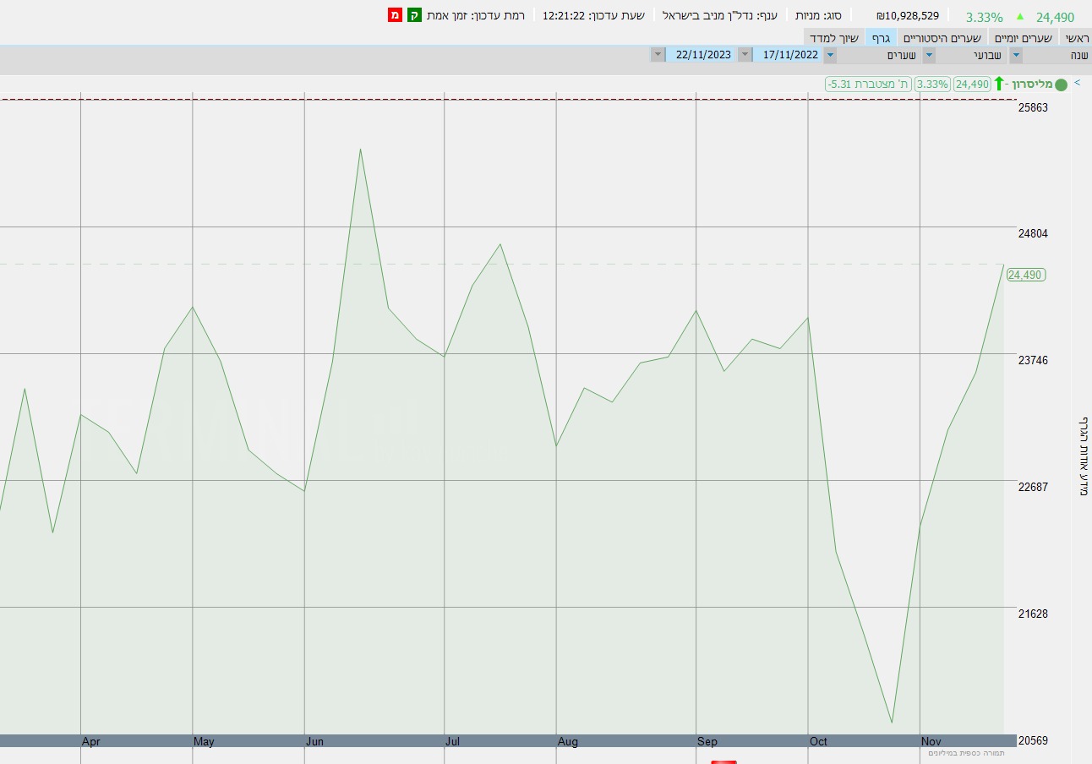Click the Jun marker on the time axis
1092x764 pixels.
pos(314,741)
